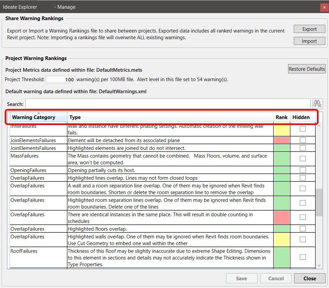Click the Import button

309,41
